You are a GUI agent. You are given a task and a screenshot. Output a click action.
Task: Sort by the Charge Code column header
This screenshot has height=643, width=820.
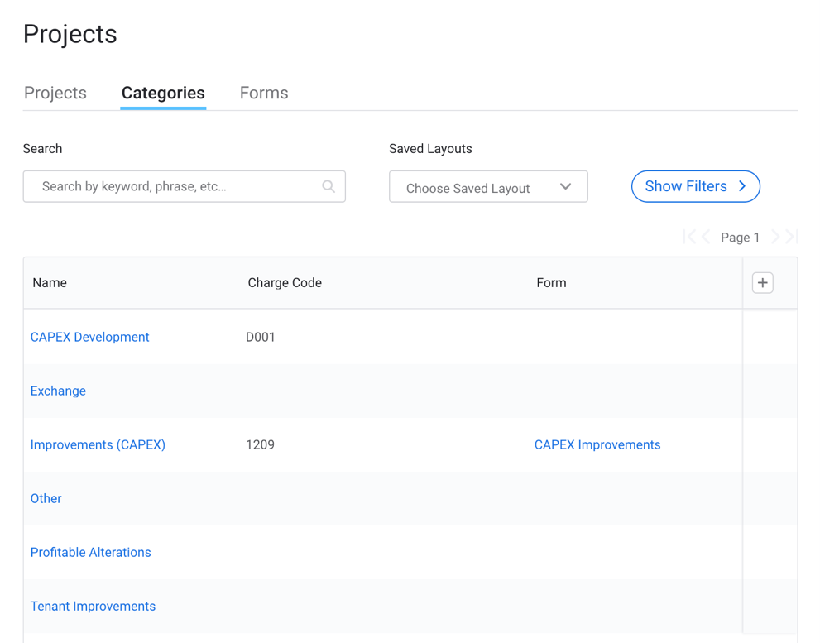pos(285,283)
